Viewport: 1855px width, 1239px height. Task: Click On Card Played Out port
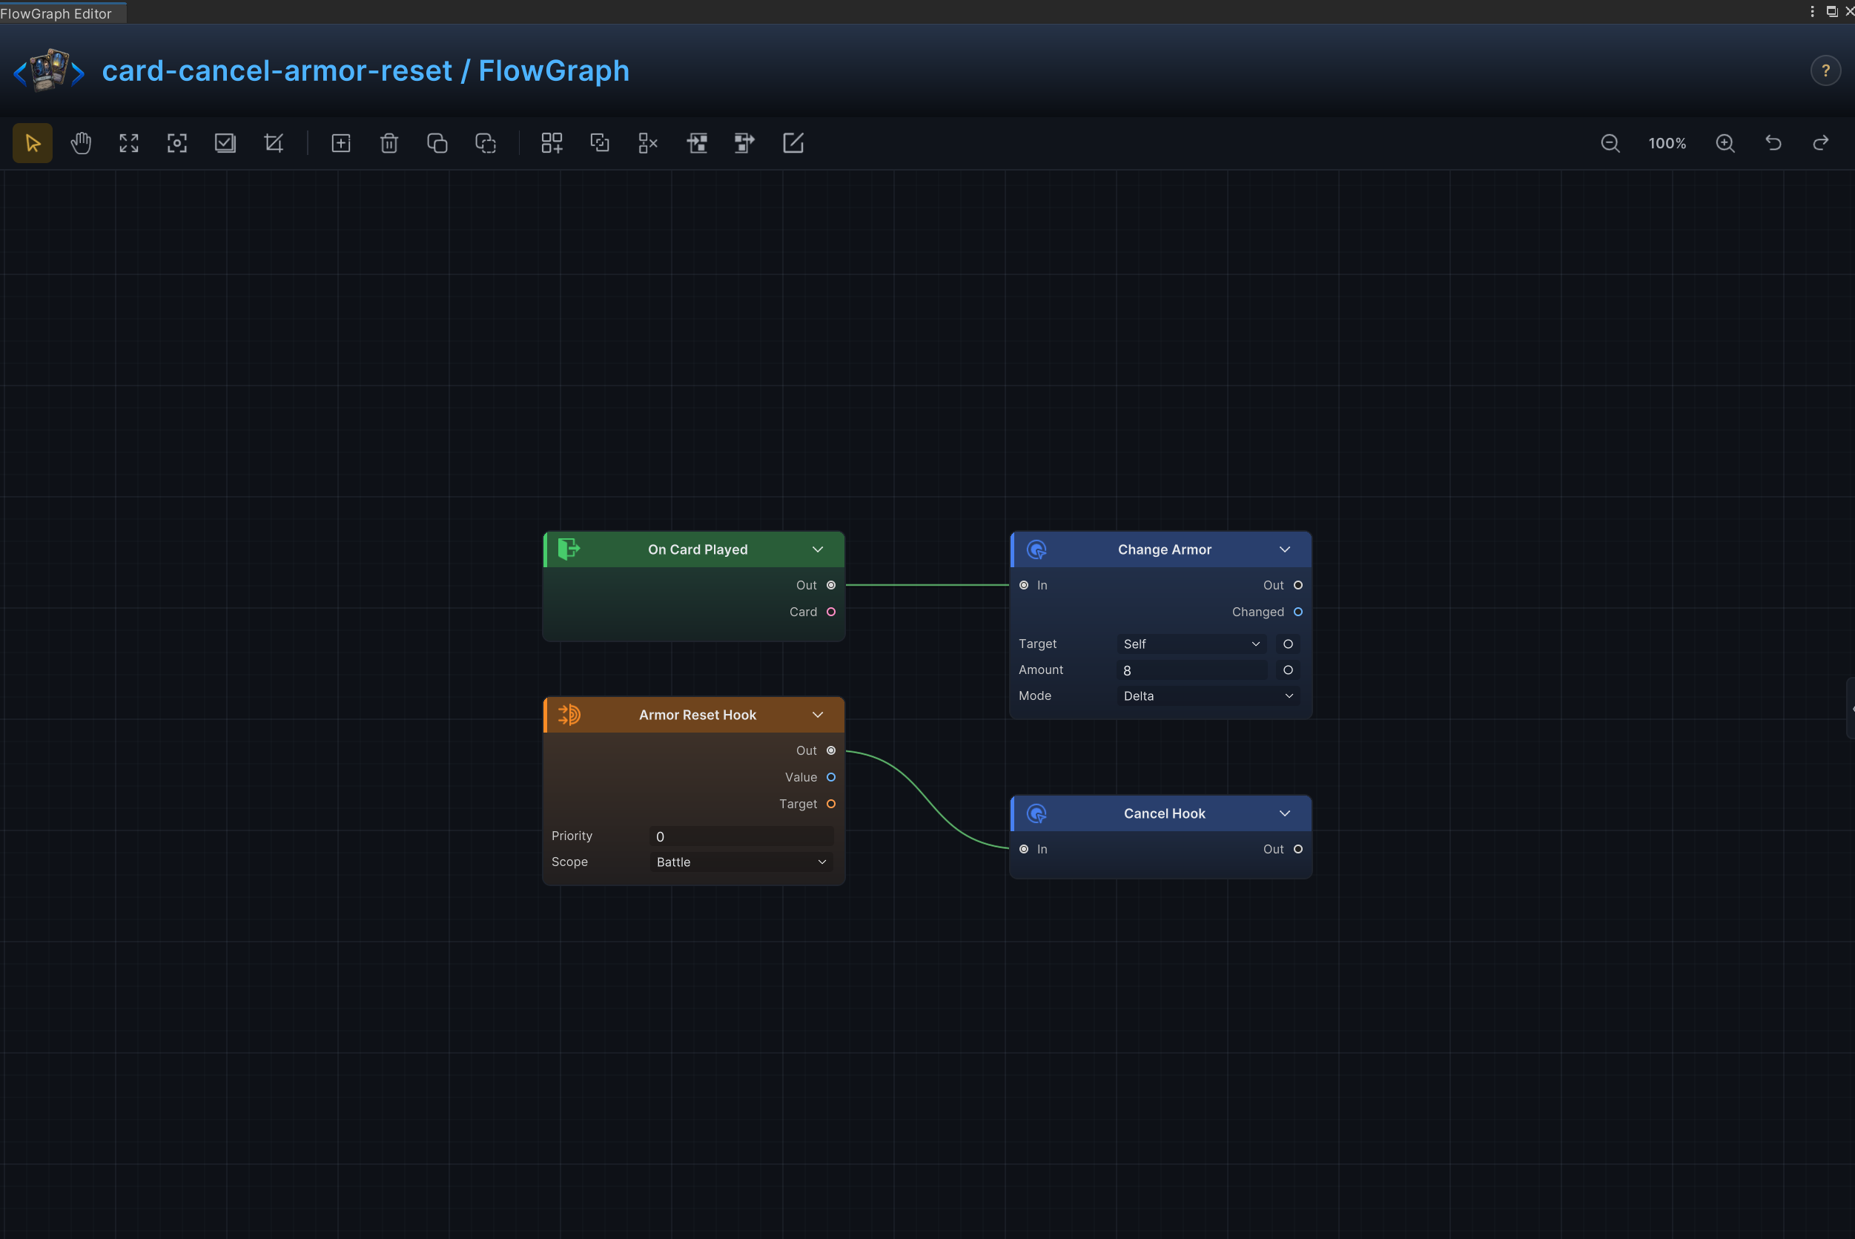coord(831,586)
